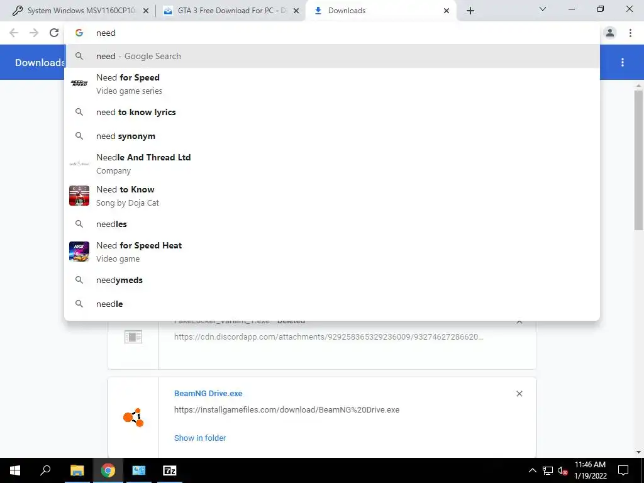The image size is (644, 483).
Task: Click the scrollbar down arrow
Action: (638, 452)
